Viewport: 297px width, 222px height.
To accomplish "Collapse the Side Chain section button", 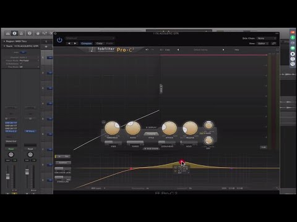I will 151,149.
